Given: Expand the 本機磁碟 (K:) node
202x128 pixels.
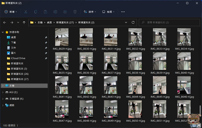Looking at the screenshot, I should click(3, 99).
